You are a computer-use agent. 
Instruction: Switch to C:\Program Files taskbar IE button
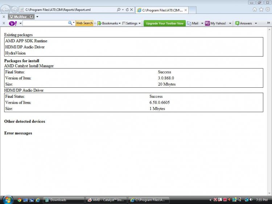pyautogui.click(x=149, y=200)
